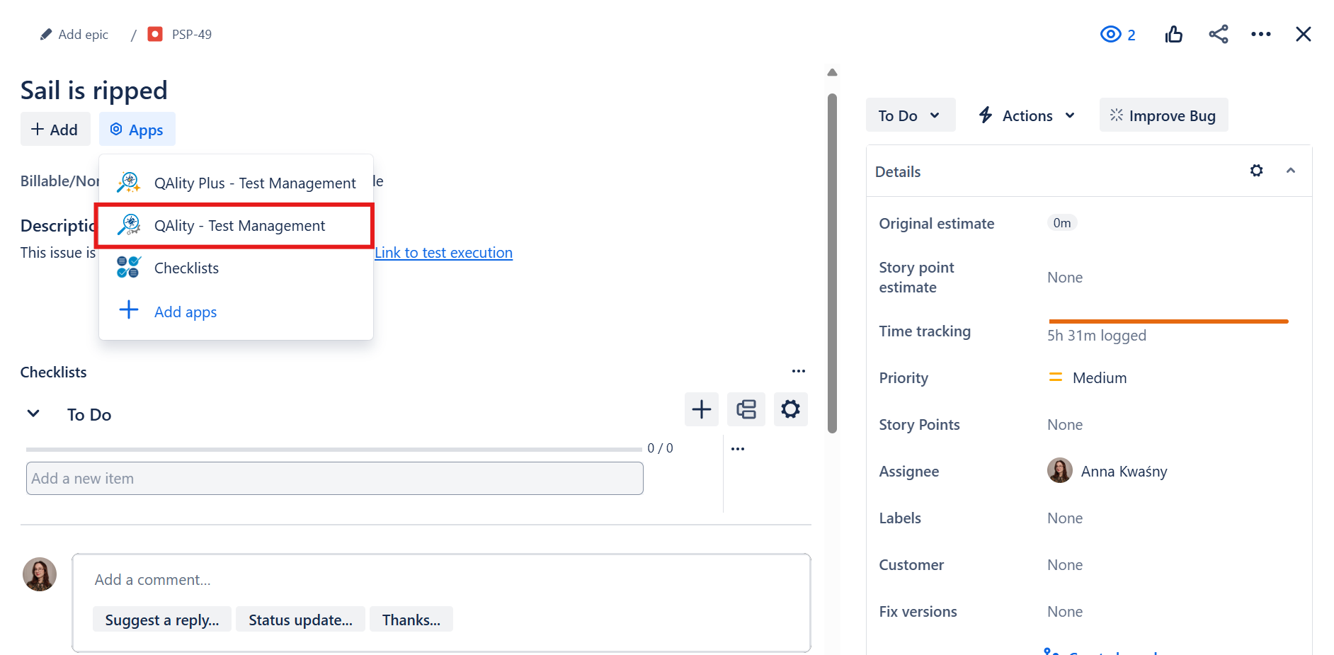Viewport: 1334px width, 655px height.
Task: Open the share icon
Action: pyautogui.click(x=1218, y=34)
